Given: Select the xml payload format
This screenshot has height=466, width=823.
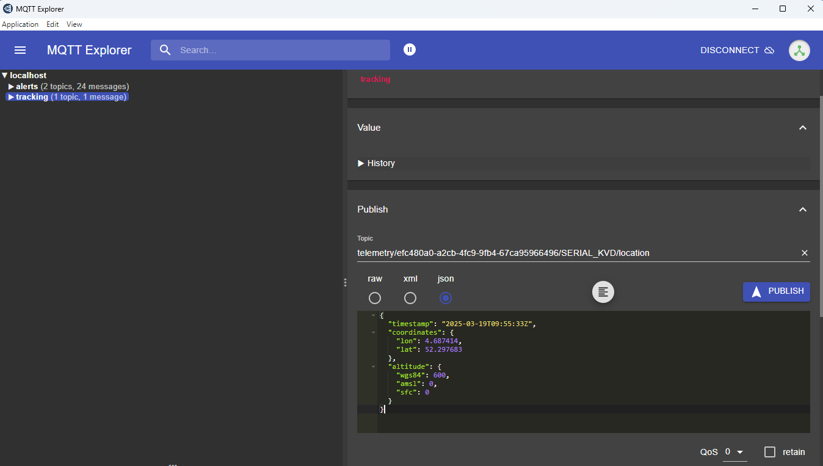Looking at the screenshot, I should click(x=410, y=298).
